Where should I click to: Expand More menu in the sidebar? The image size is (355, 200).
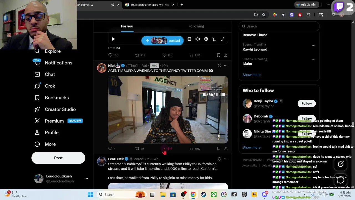click(45, 144)
